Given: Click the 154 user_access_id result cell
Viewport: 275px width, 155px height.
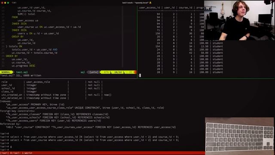Looking at the screenshot, I should [158, 46].
